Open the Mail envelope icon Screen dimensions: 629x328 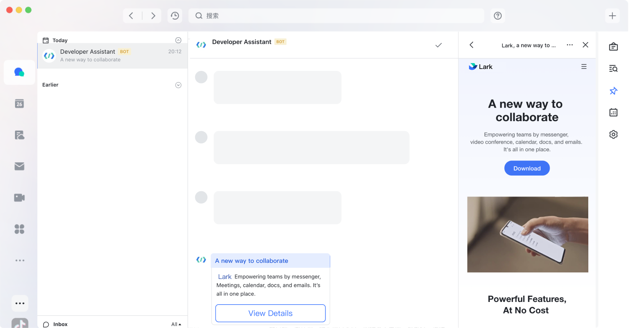point(19,166)
